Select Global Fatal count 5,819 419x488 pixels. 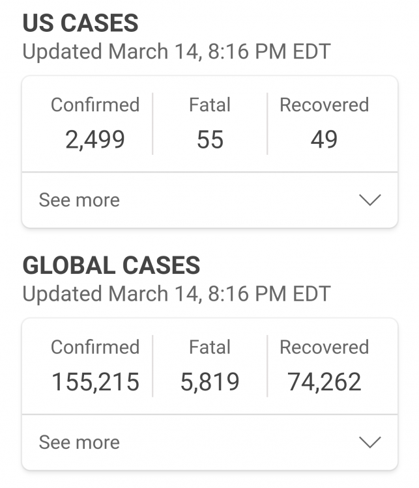tap(210, 382)
